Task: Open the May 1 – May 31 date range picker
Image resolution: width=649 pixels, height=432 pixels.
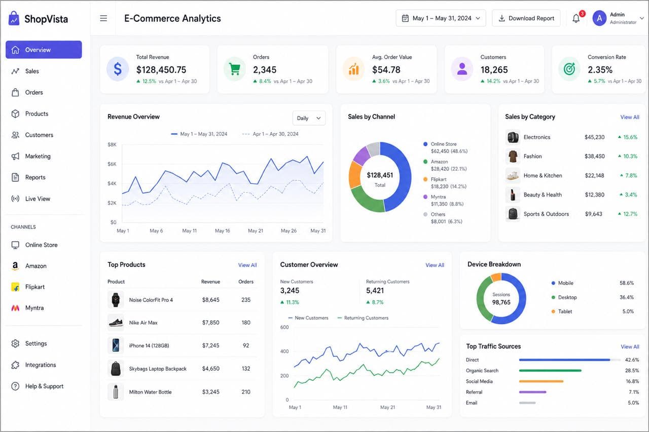Action: tap(441, 18)
